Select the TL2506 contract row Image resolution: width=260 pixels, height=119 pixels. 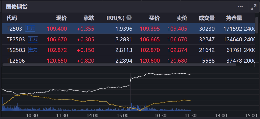click(128, 59)
